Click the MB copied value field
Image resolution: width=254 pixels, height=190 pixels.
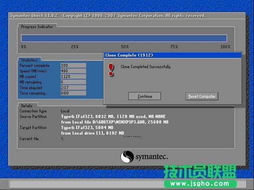pyautogui.click(x=73, y=76)
